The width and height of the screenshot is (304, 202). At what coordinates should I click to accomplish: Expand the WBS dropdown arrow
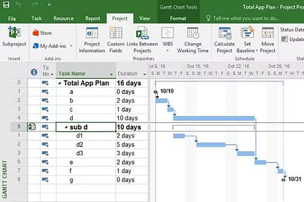(167, 51)
